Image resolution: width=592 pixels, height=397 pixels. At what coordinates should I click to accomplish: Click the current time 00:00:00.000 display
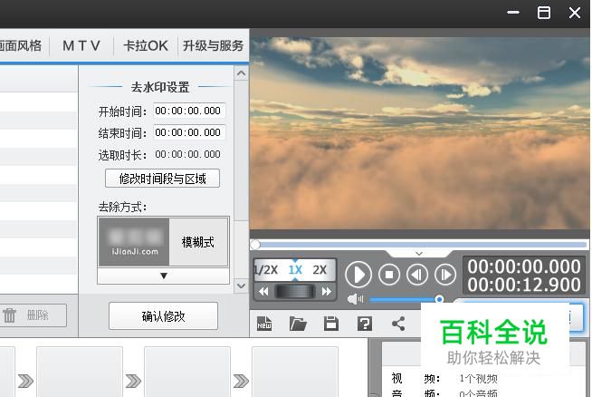pos(524,266)
